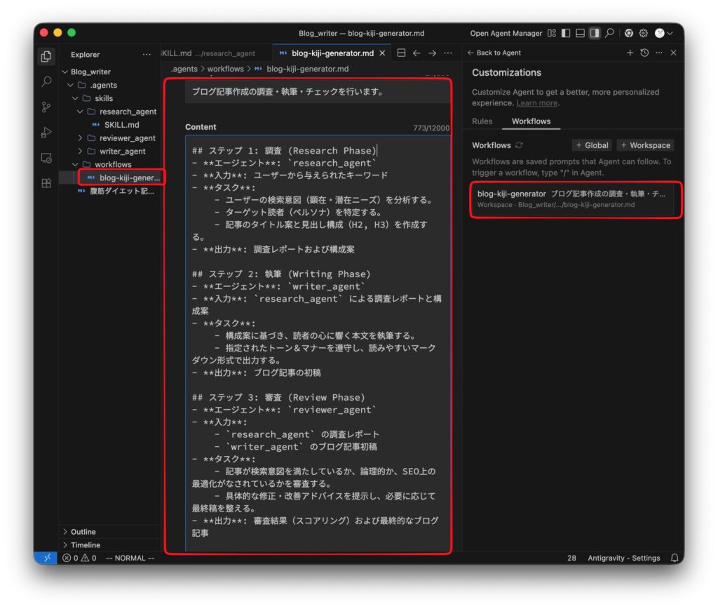The width and height of the screenshot is (718, 609).
Task: Expand the Outline section
Action: (83, 532)
